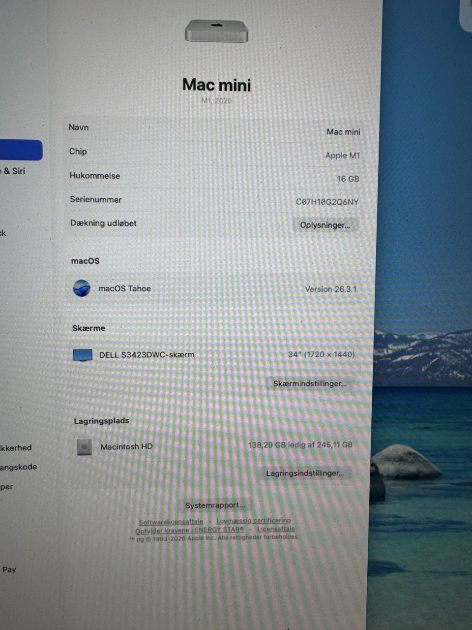
Task: Open the ENERGY STAR compliance link
Action: tap(189, 530)
